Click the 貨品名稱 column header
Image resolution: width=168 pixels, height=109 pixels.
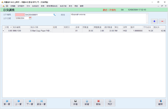(x=41, y=27)
